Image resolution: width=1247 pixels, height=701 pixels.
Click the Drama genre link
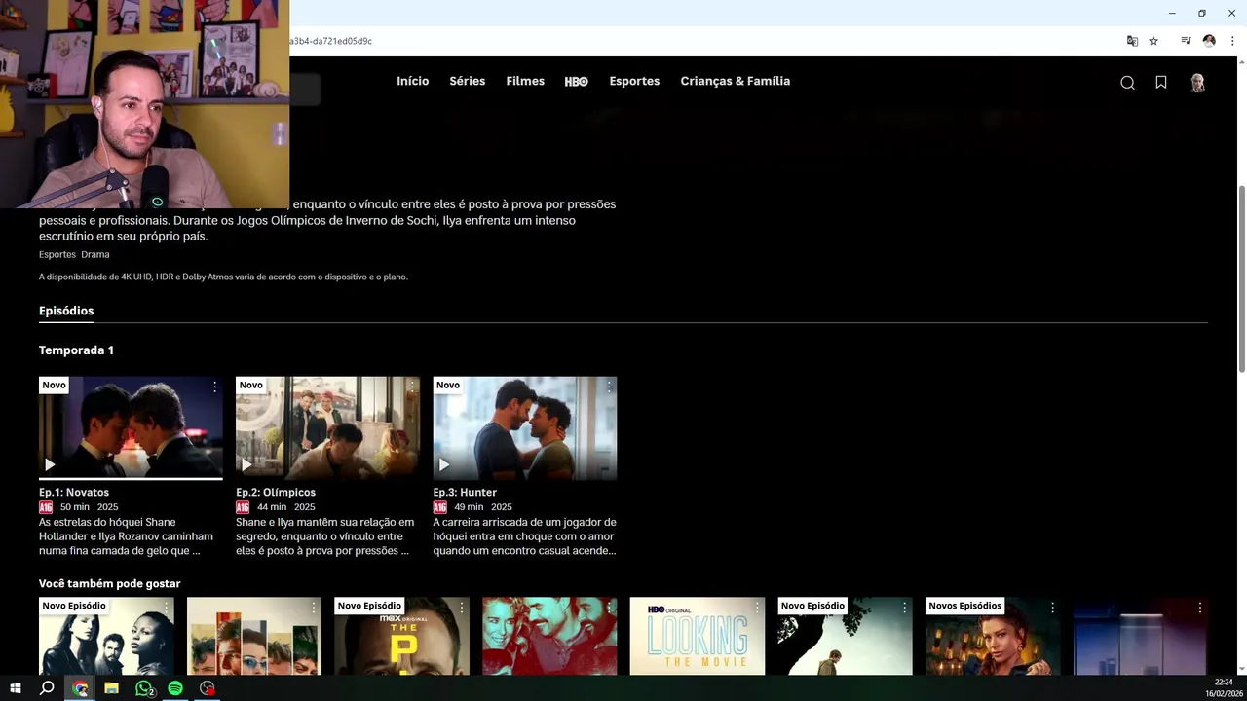point(95,254)
